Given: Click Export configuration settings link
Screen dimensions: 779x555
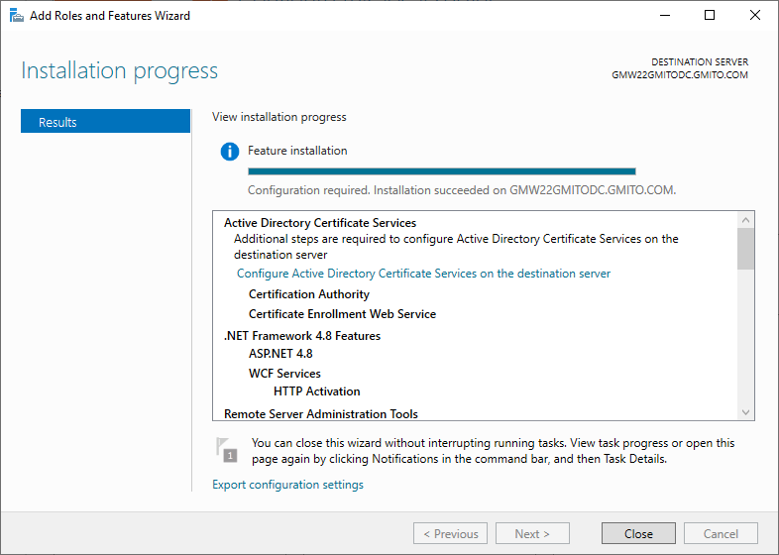Looking at the screenshot, I should [x=287, y=485].
